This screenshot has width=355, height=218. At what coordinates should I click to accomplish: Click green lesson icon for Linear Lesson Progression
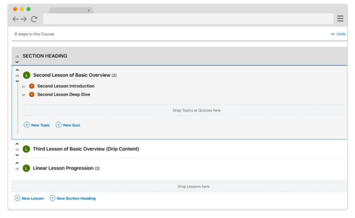click(26, 168)
